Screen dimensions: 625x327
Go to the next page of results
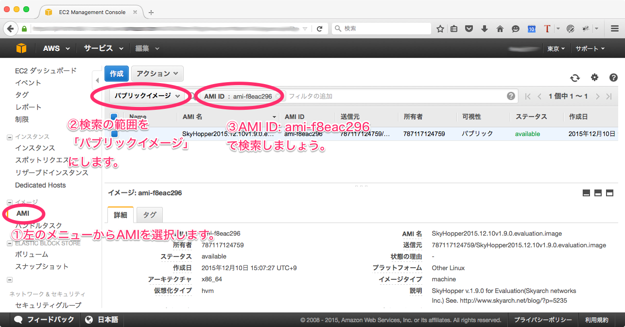point(598,96)
